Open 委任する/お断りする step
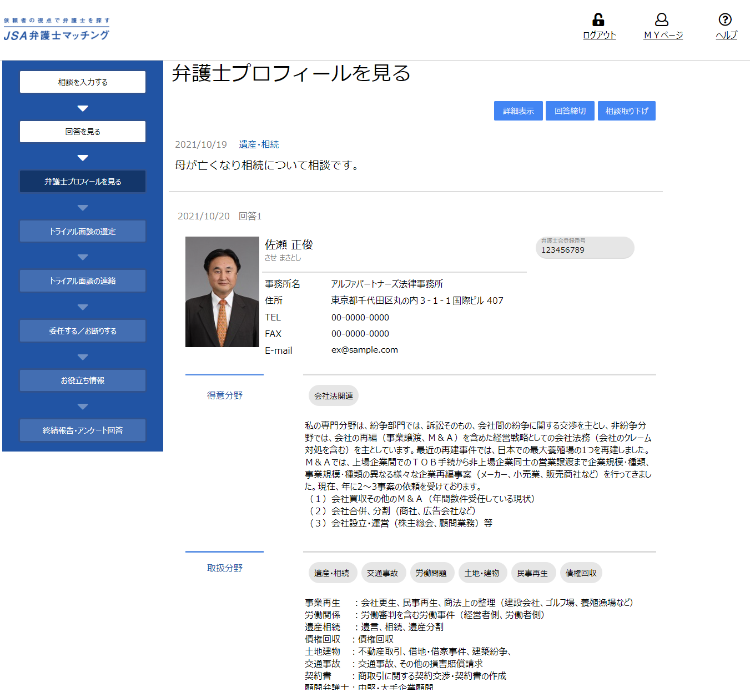This screenshot has height=697, width=750. click(x=83, y=330)
